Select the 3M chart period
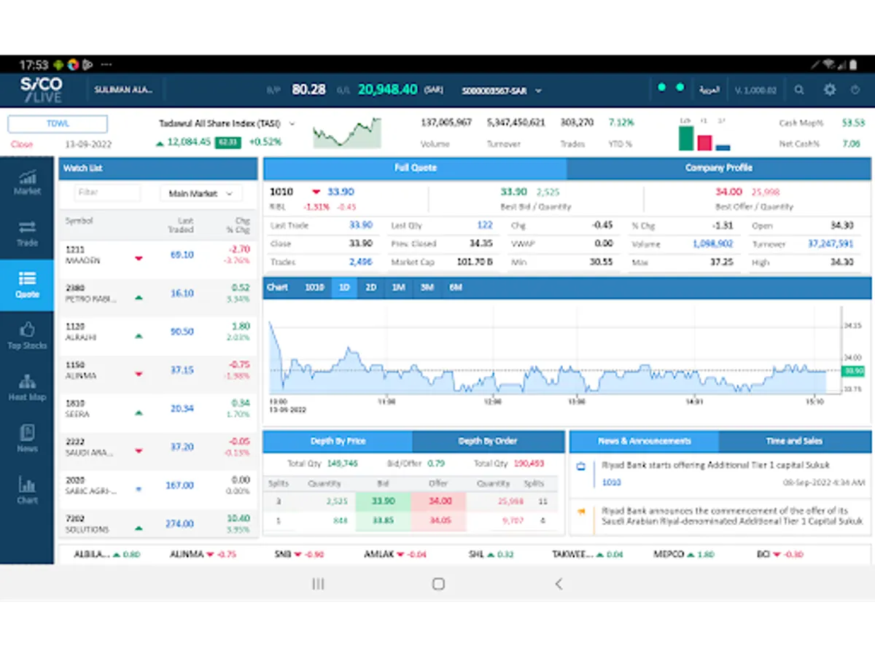The width and height of the screenshot is (875, 656). coord(427,288)
